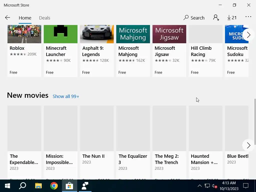
Task: Click the Nun II poster placeholder
Action: (97, 128)
